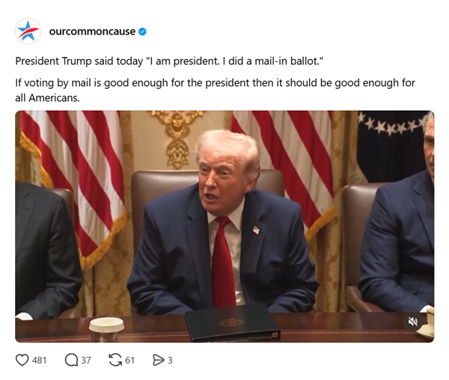
Task: Like the post with the heart icon
Action: [x=22, y=360]
